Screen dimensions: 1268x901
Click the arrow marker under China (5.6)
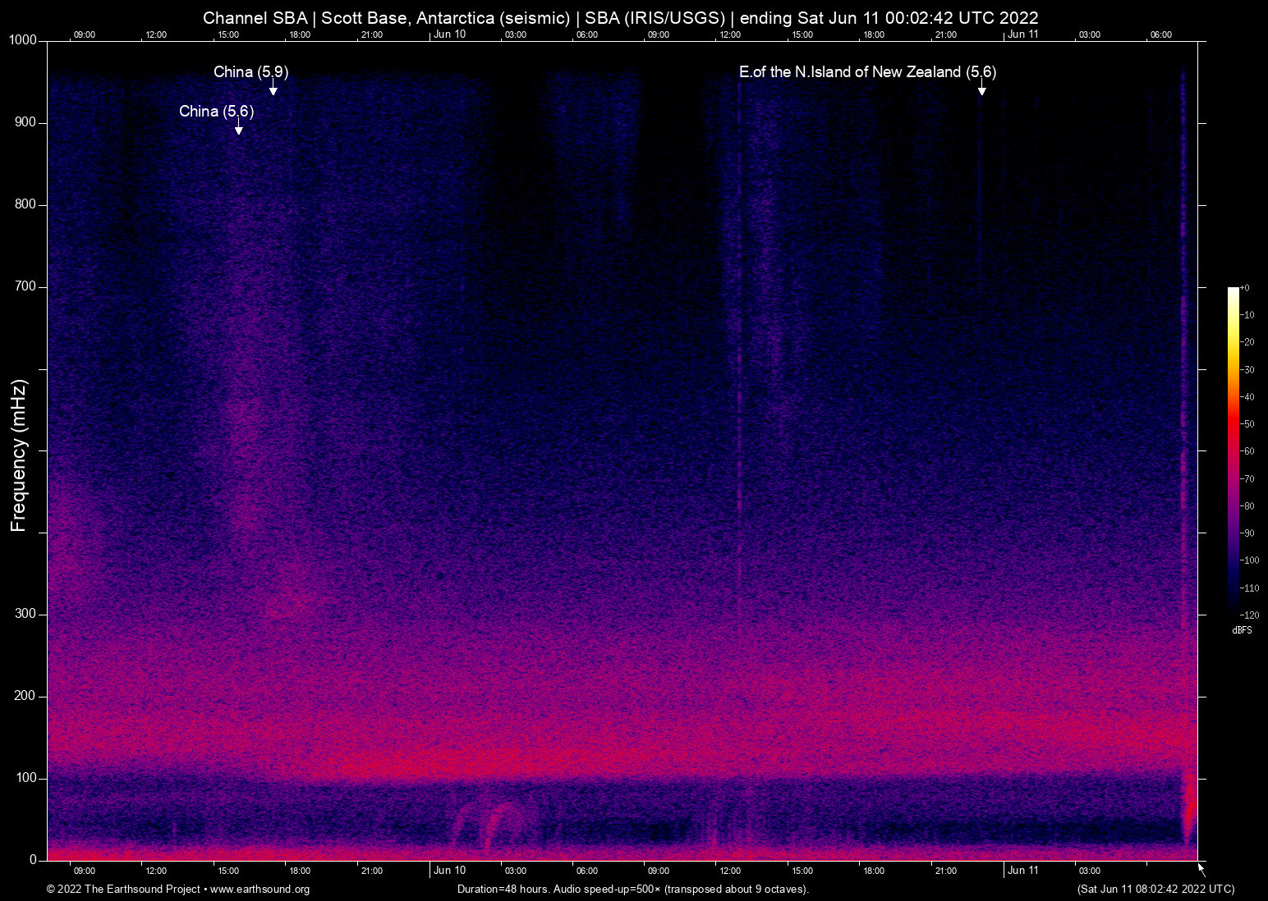pyautogui.click(x=238, y=127)
